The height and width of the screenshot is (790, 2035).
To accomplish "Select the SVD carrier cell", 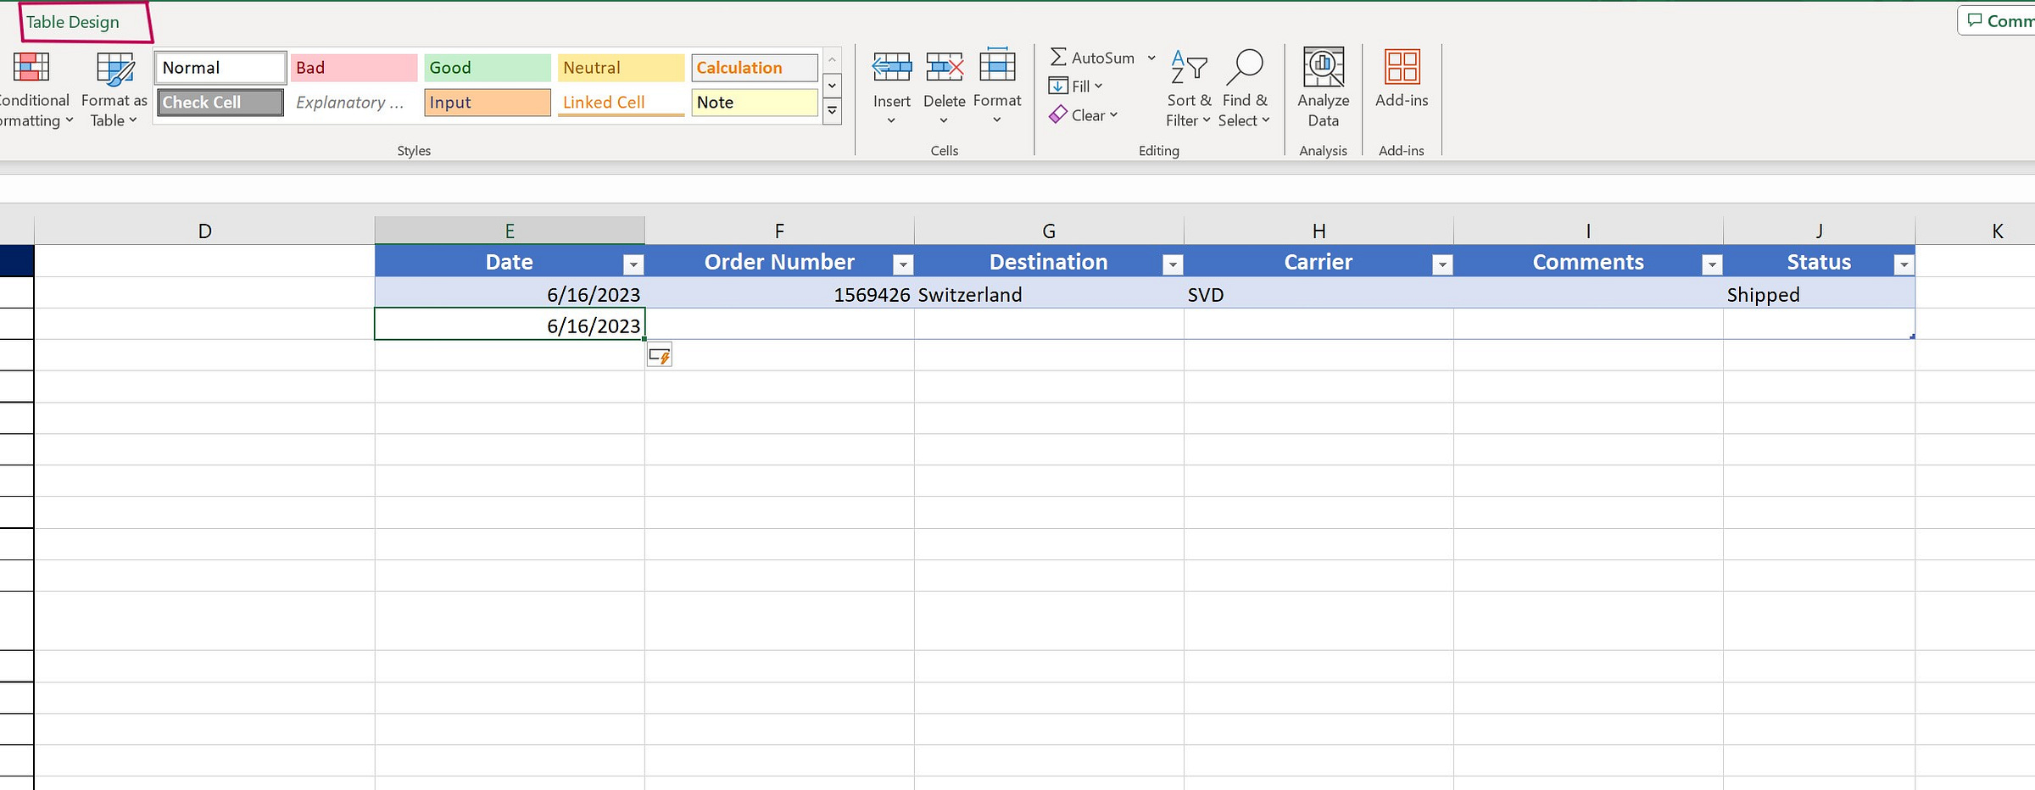I will pos(1319,293).
